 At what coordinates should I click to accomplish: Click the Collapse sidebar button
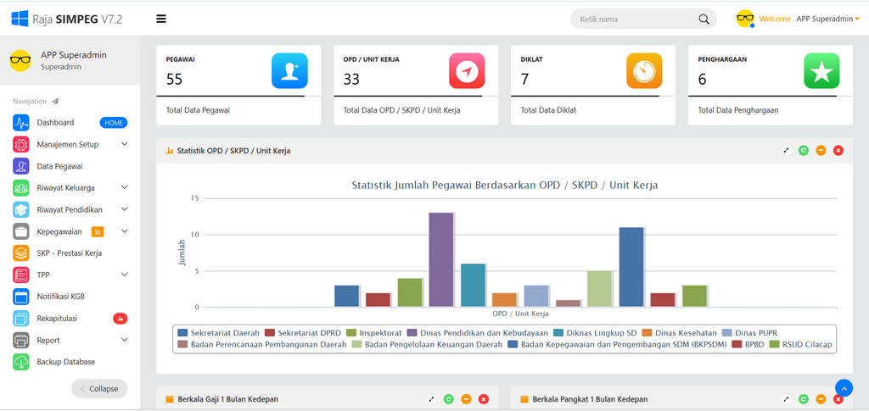click(x=99, y=388)
